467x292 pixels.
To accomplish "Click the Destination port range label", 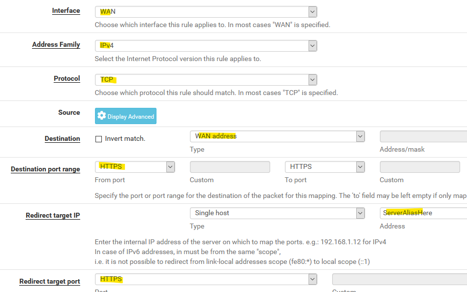I will coord(45,169).
